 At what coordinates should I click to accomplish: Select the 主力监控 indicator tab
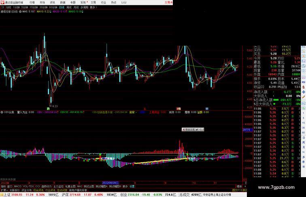tap(58, 186)
